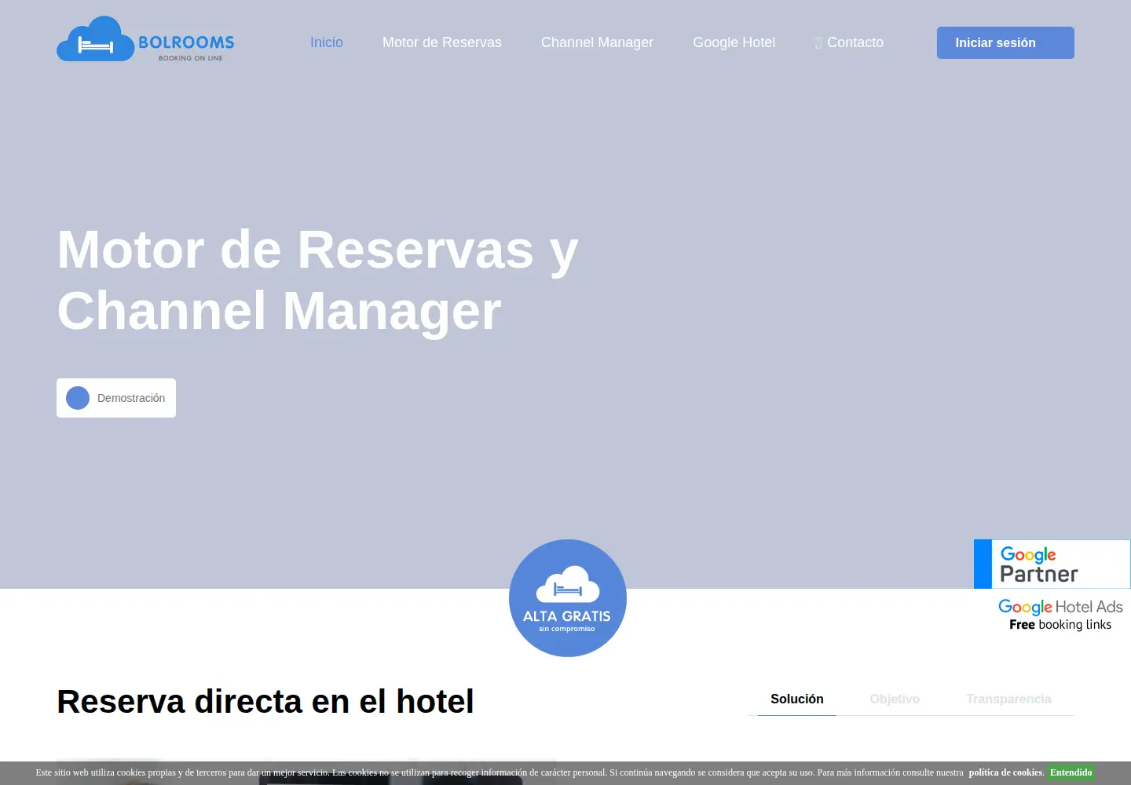Accept cookies with the Entendido button

tap(1071, 772)
